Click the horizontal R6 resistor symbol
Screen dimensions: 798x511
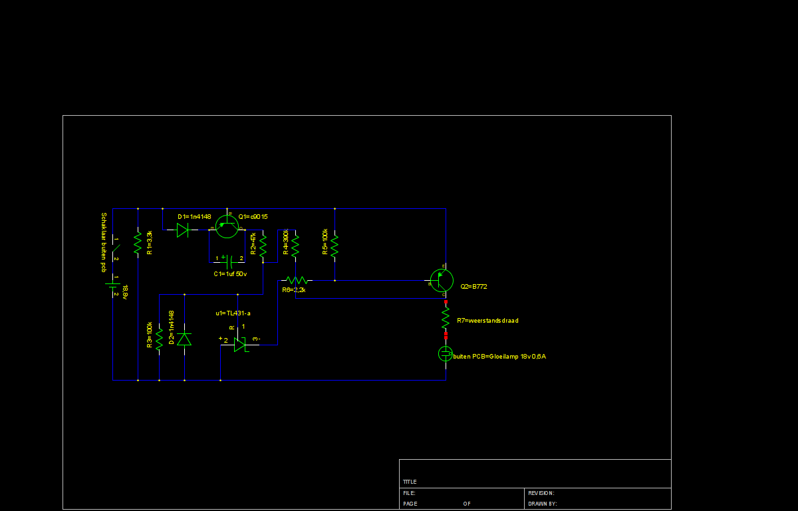point(296,280)
